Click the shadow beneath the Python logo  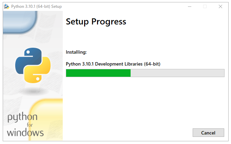click(33, 92)
